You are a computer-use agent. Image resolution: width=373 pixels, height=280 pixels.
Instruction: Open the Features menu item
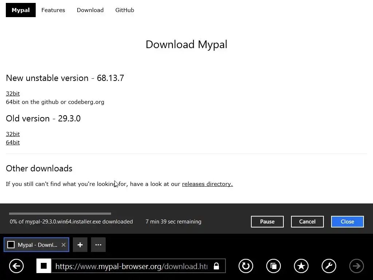[x=53, y=10]
